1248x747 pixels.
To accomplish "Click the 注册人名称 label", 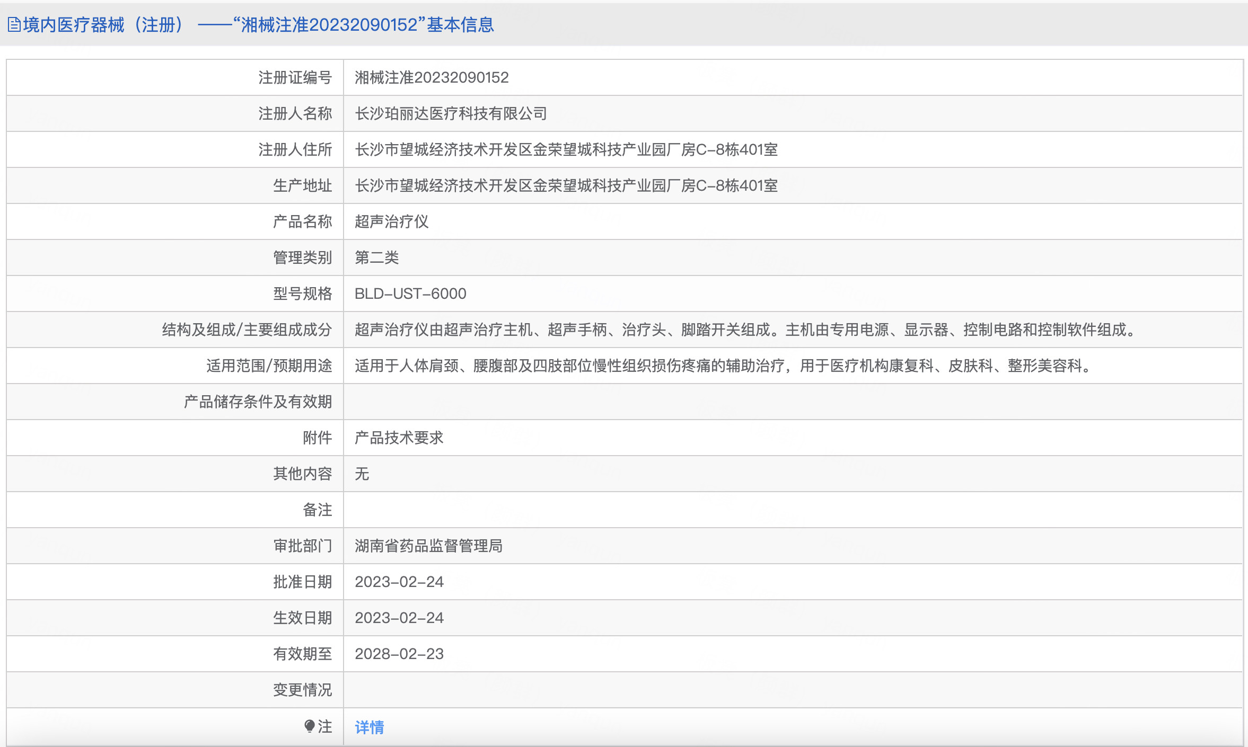I will pyautogui.click(x=295, y=113).
